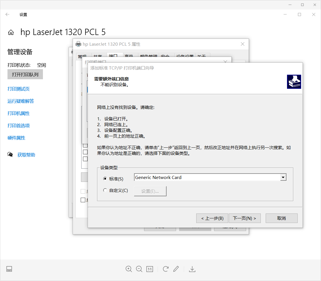
Task: Click the 打开打印队列 button
Action: pyautogui.click(x=25, y=74)
